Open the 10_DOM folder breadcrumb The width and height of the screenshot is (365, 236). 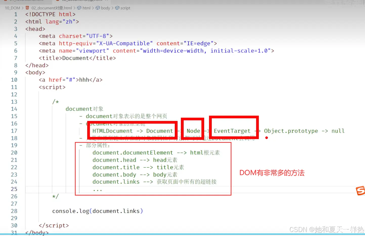pos(12,8)
